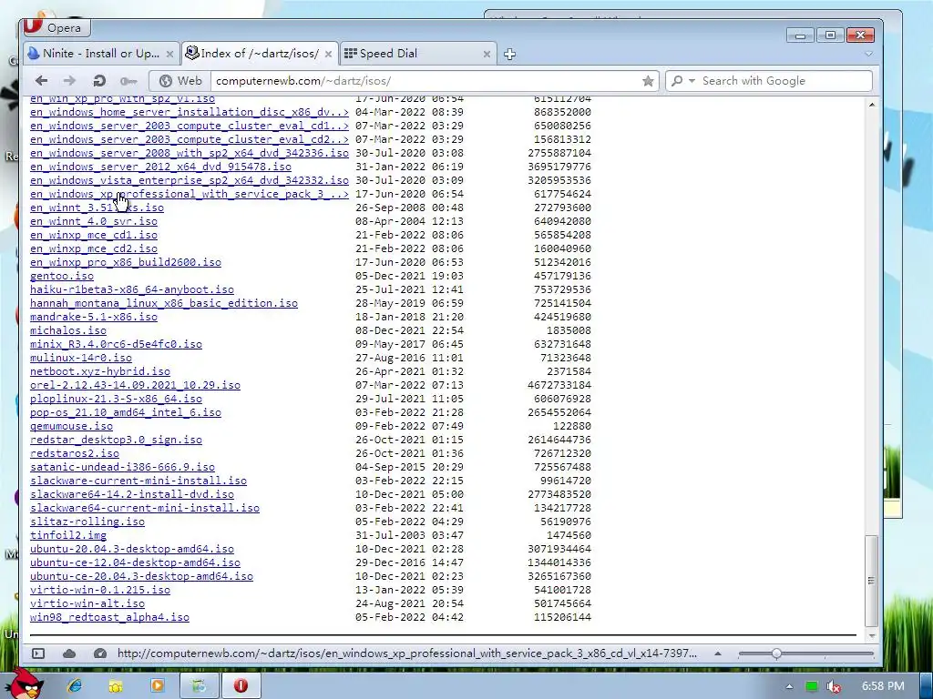933x699 pixels.
Task: Open redstar_desktop3.0_sign.iso link
Action: (116, 440)
